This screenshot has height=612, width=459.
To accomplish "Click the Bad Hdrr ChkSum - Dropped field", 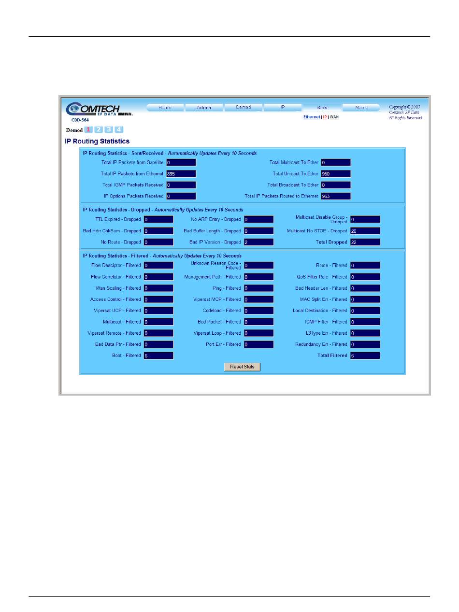I will pyautogui.click(x=158, y=231).
